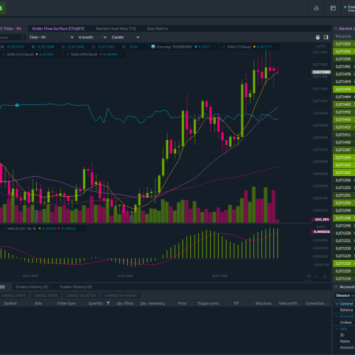Open the binance account selector
Viewport: 355px width, 355px height.
[344, 295]
